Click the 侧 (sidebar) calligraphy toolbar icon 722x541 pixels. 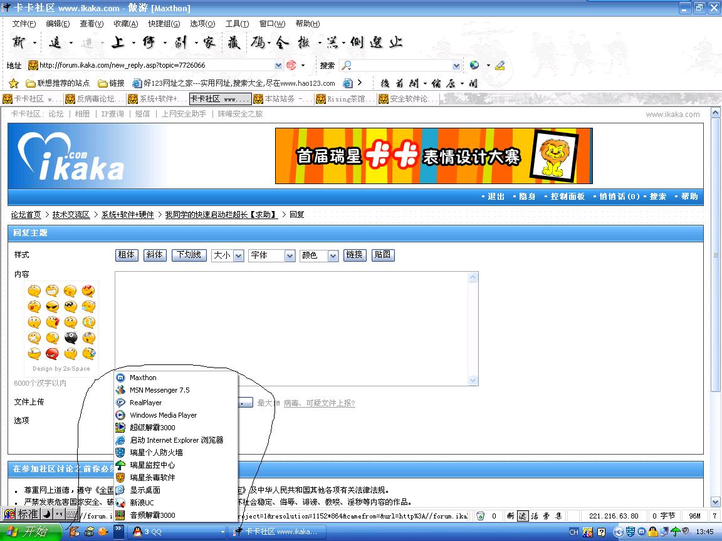coord(357,43)
